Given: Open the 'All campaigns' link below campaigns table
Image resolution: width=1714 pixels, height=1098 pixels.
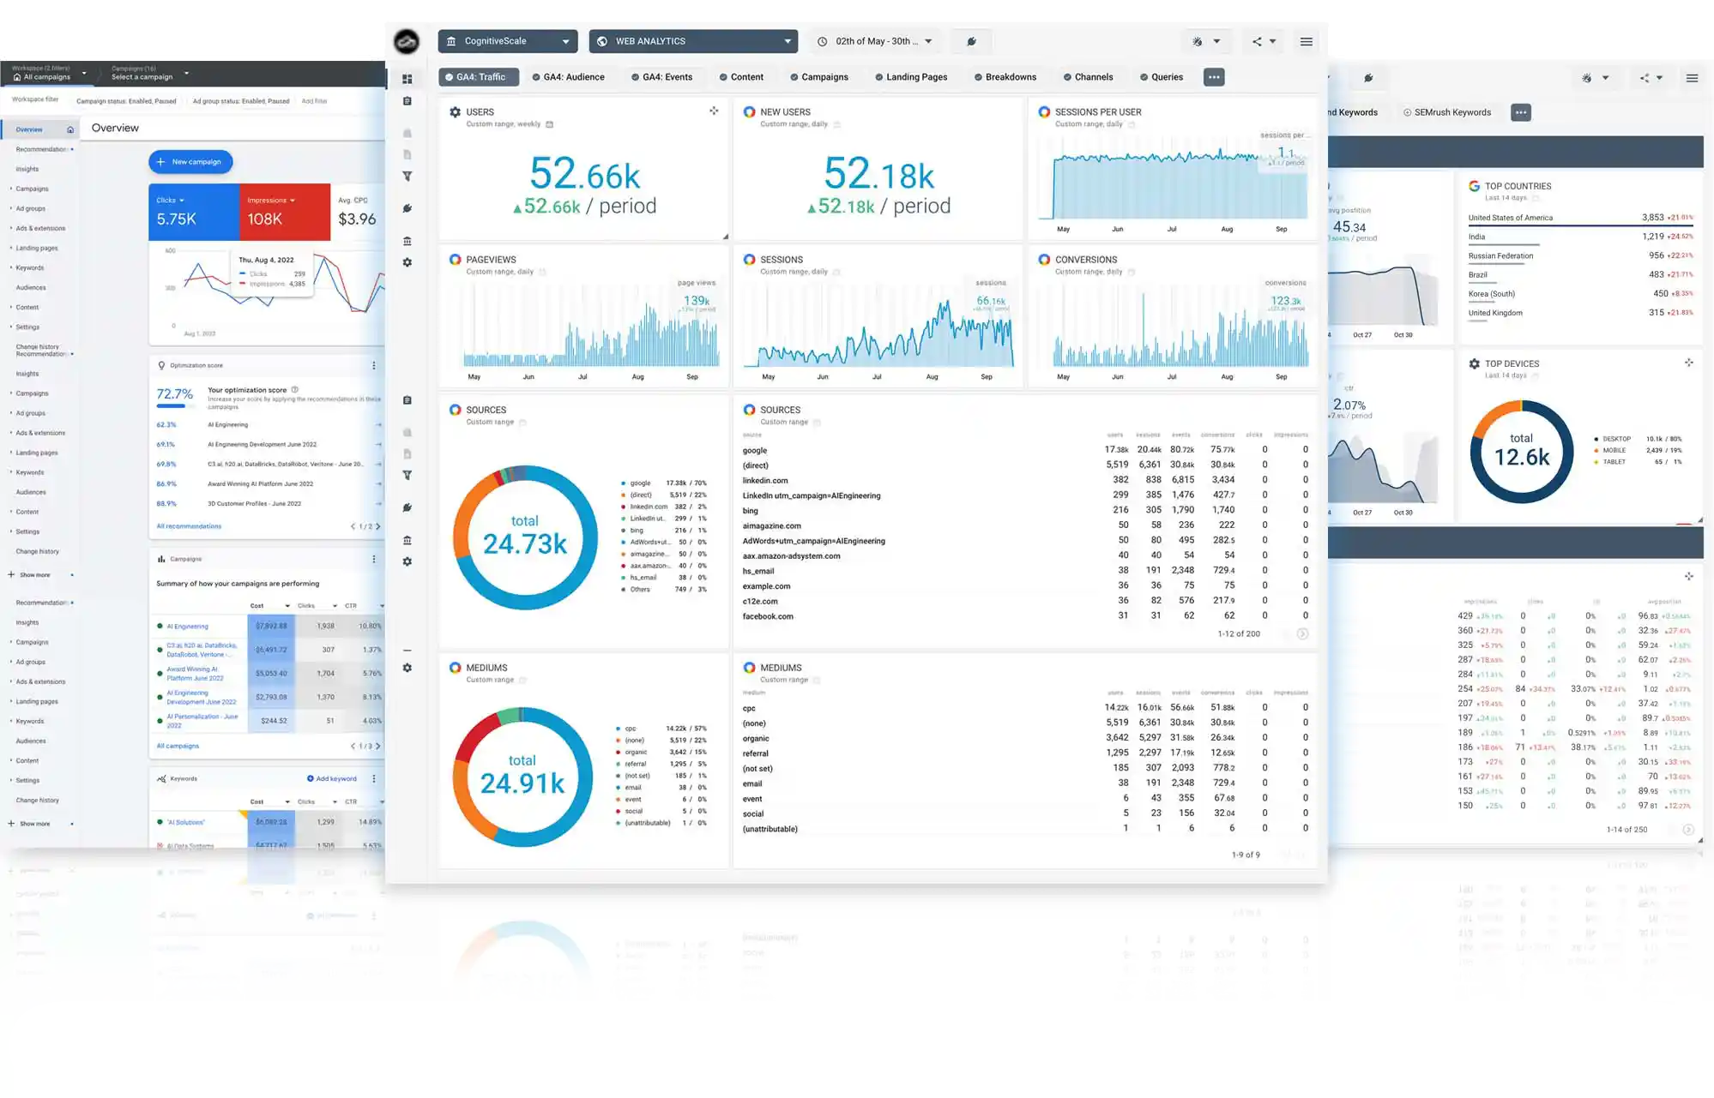Looking at the screenshot, I should click(178, 746).
